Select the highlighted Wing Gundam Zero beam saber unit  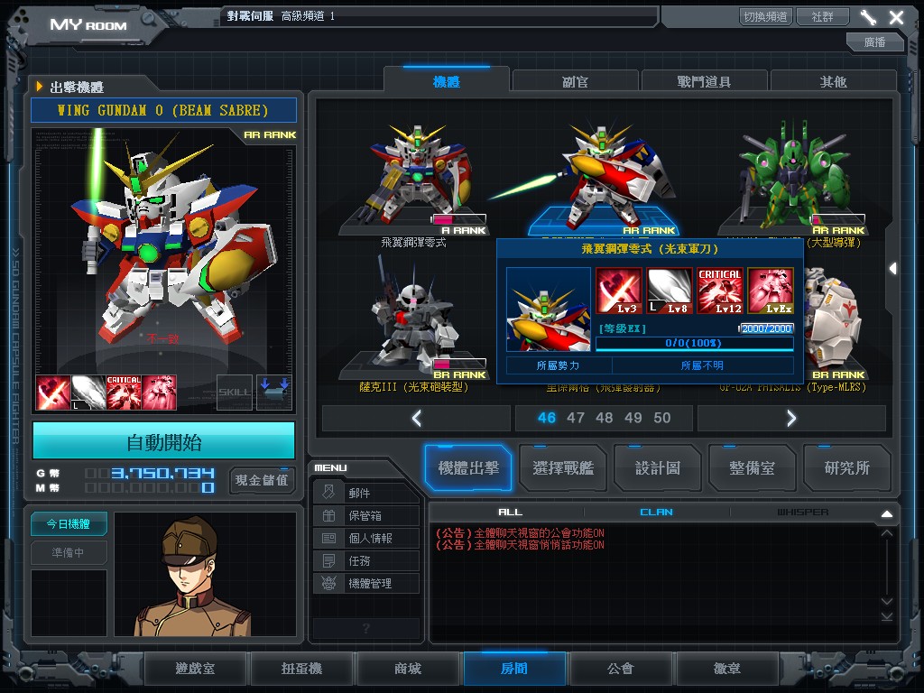604,179
